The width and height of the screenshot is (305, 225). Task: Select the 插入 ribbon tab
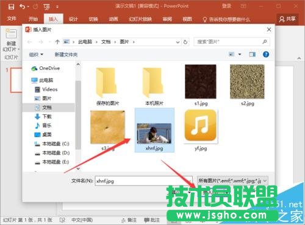click(53, 19)
